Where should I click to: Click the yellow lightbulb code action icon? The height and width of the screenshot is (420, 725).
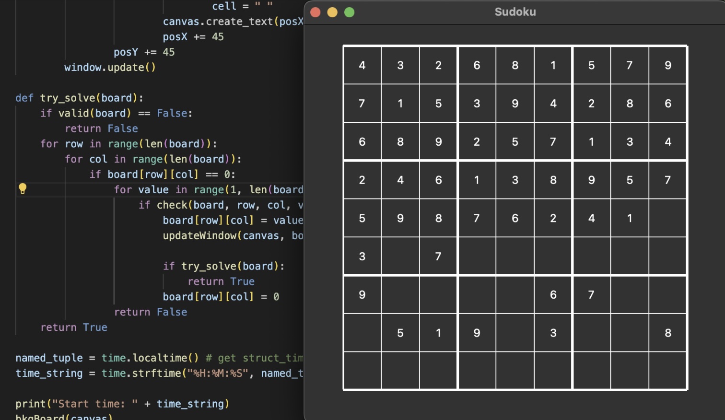pos(23,189)
